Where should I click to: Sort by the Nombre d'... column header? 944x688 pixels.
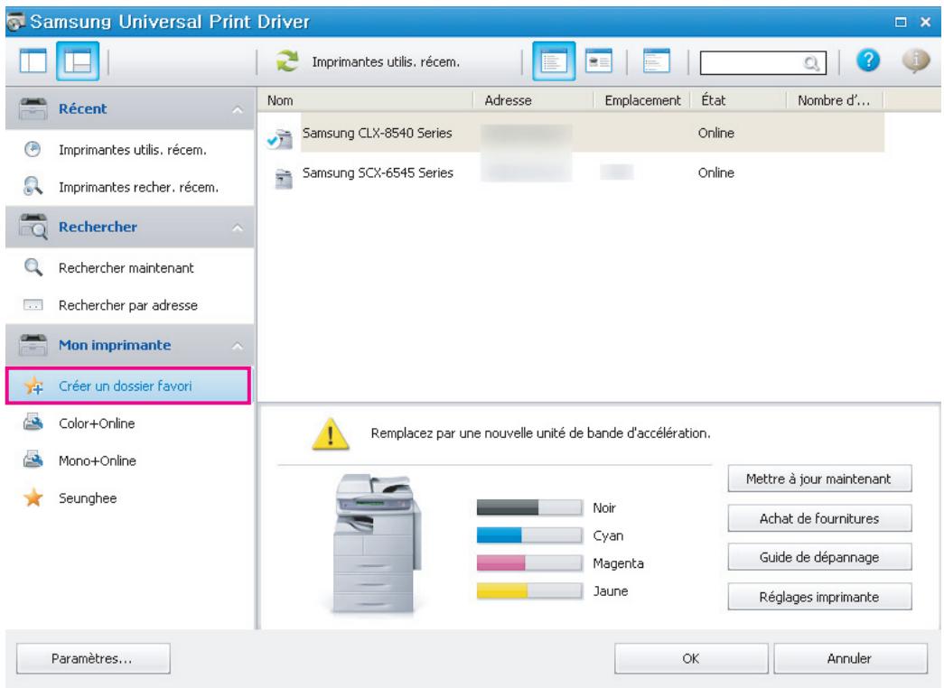coord(835,100)
